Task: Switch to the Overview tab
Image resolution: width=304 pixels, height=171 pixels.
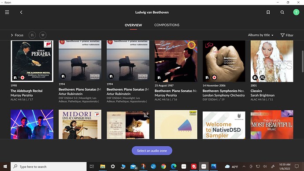Action: coord(133,25)
